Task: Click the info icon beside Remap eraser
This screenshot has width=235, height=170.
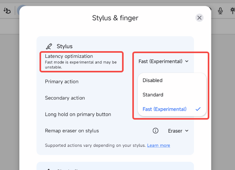Action: (x=156, y=131)
